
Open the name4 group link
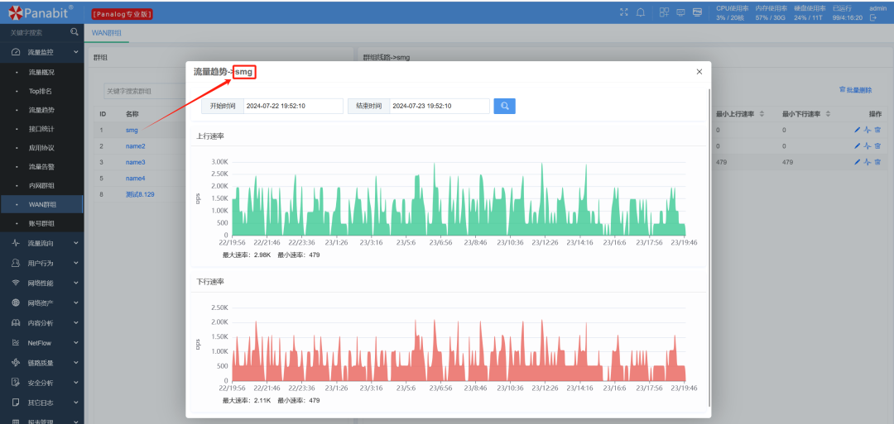click(x=135, y=179)
